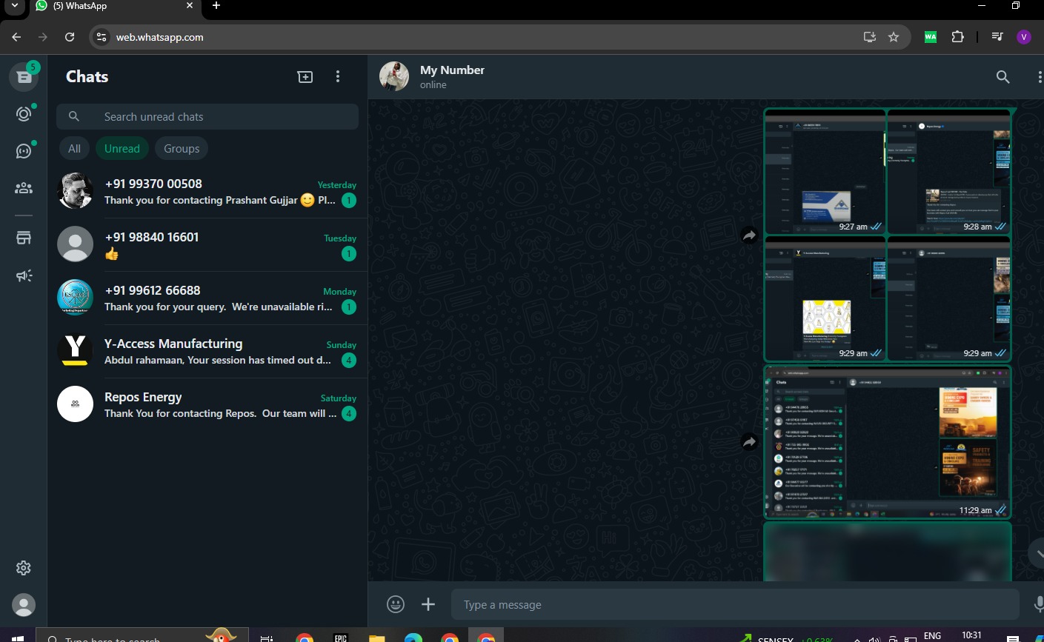Open WhatsApp Settings gear icon
1044x642 pixels.
(24, 568)
